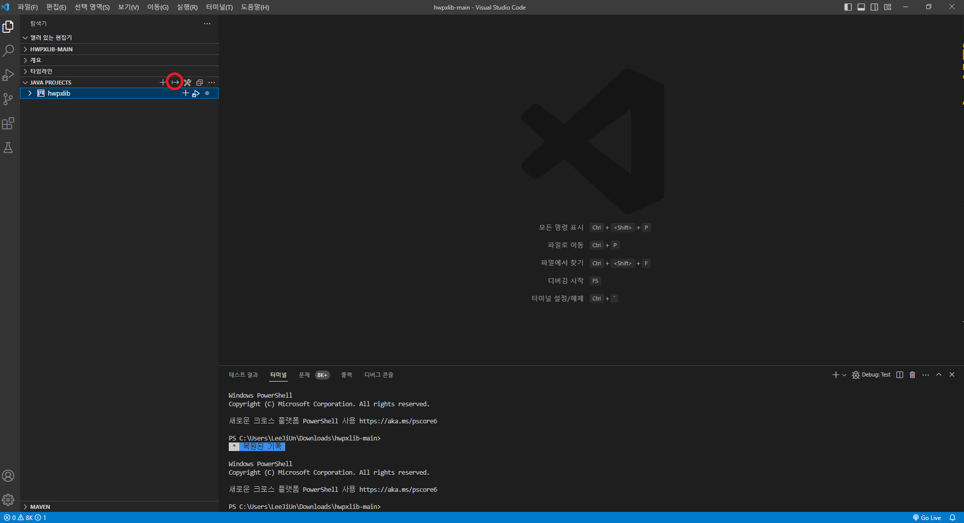Switch to the 터미널 tab
This screenshot has height=523, width=964.
click(x=278, y=375)
